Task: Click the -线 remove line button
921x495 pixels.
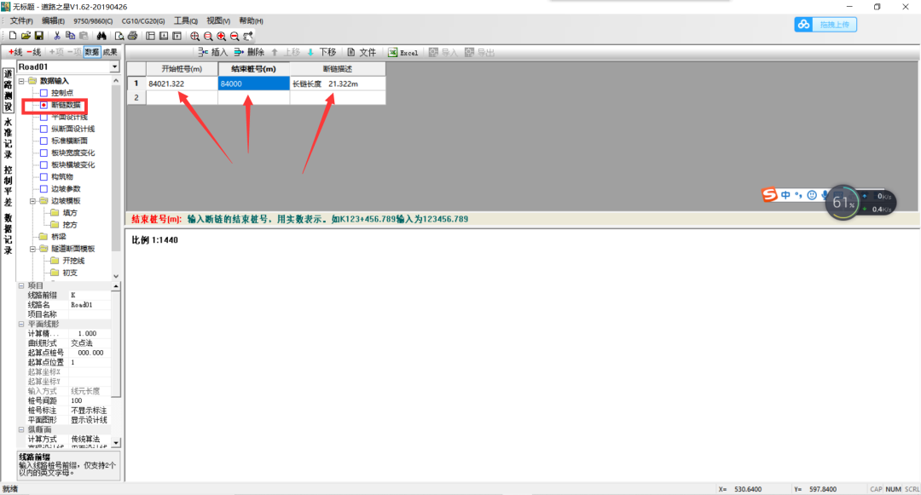Action: (33, 52)
